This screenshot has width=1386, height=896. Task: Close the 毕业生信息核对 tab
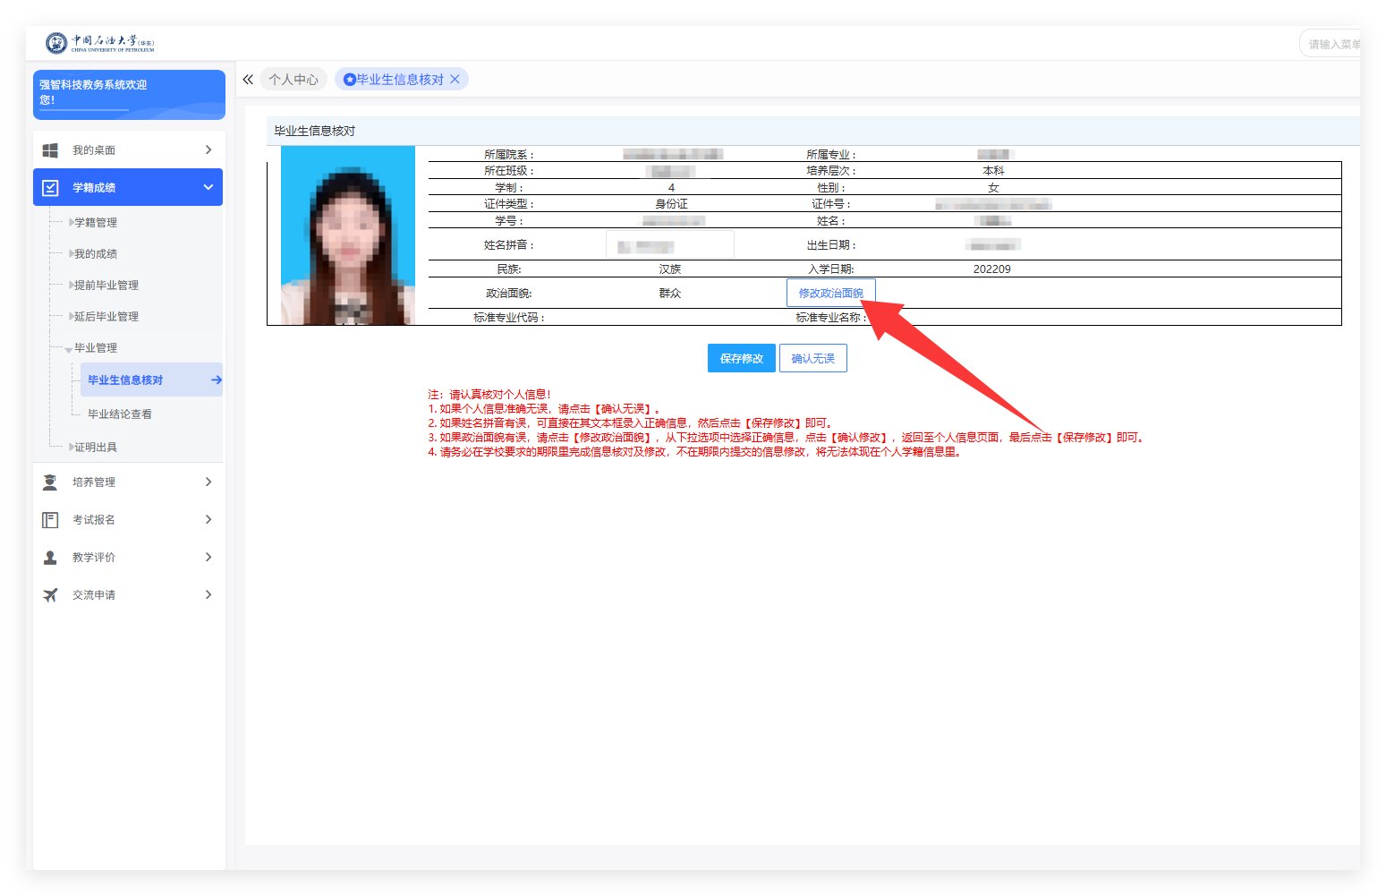click(x=455, y=80)
